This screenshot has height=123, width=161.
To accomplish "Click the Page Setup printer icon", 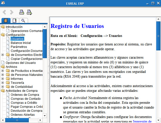I will [x=29, y=12].
